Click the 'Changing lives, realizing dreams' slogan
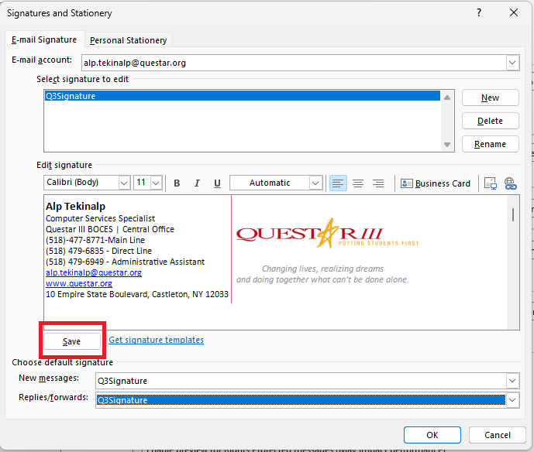Viewport: 534px width, 452px height. (x=322, y=269)
